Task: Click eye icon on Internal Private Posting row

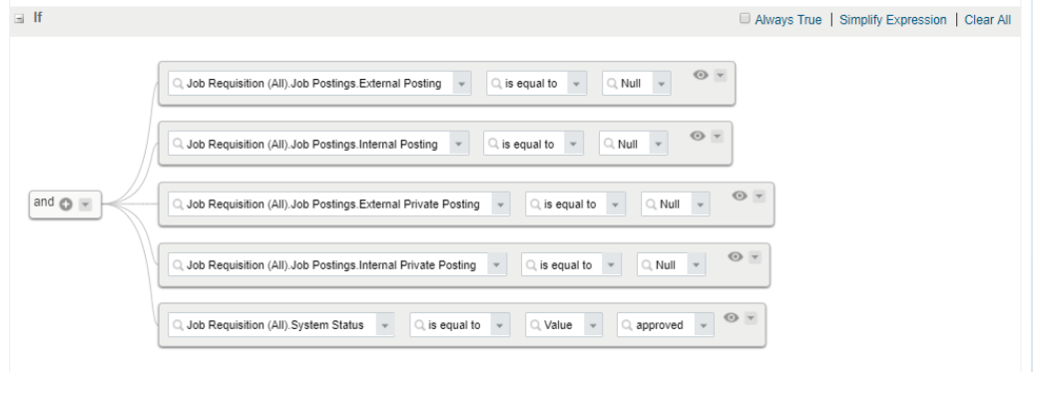Action: pyautogui.click(x=735, y=256)
